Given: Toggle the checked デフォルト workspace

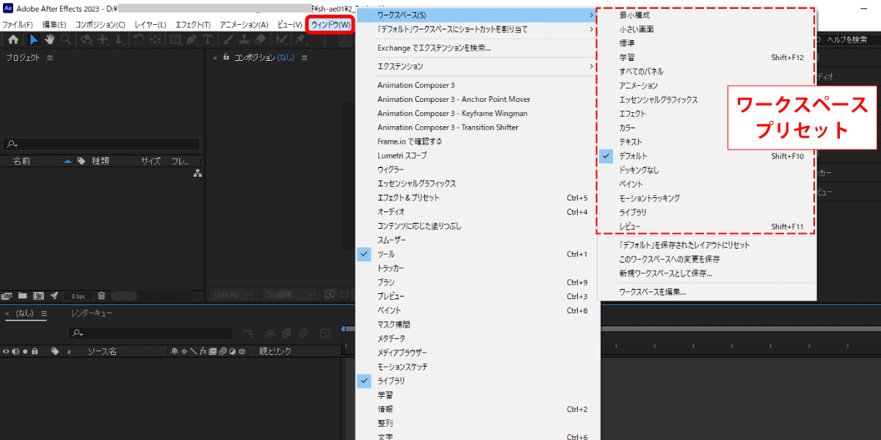Looking at the screenshot, I should point(708,156).
